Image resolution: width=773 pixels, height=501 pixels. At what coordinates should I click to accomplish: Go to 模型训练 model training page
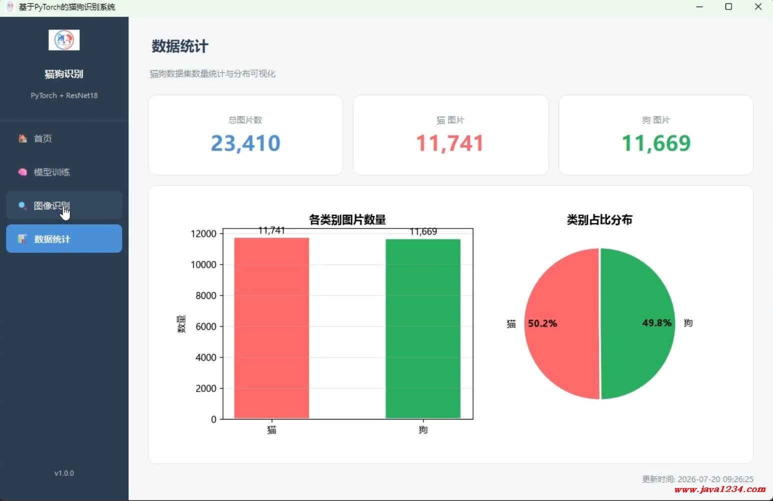64,172
